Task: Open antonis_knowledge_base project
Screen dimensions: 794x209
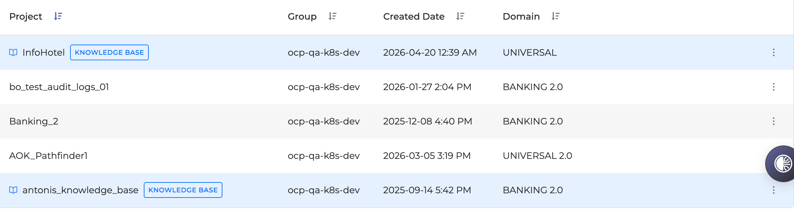Action: 80,190
